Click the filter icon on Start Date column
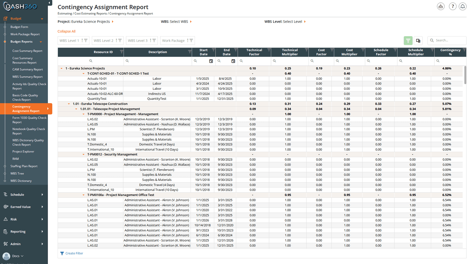Viewport: 469px width, 264px height. tap(213, 50)
